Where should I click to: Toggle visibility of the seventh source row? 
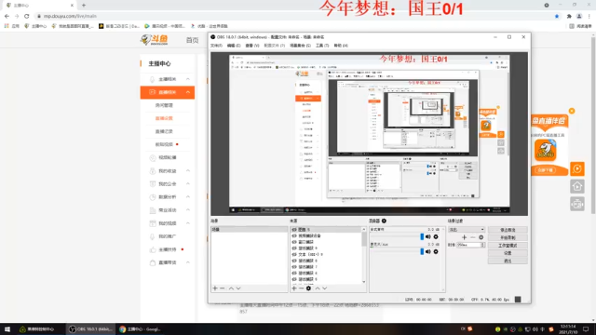click(294, 267)
